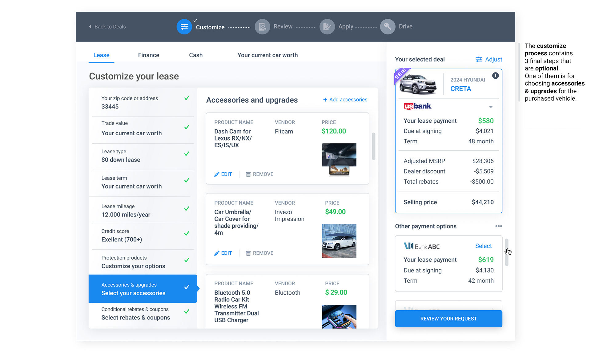Click checkmark beside Lease mileage row
The height and width of the screenshot is (353, 591).
coord(187,209)
